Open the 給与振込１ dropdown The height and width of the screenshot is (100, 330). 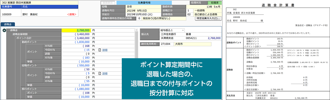click(x=172, y=30)
